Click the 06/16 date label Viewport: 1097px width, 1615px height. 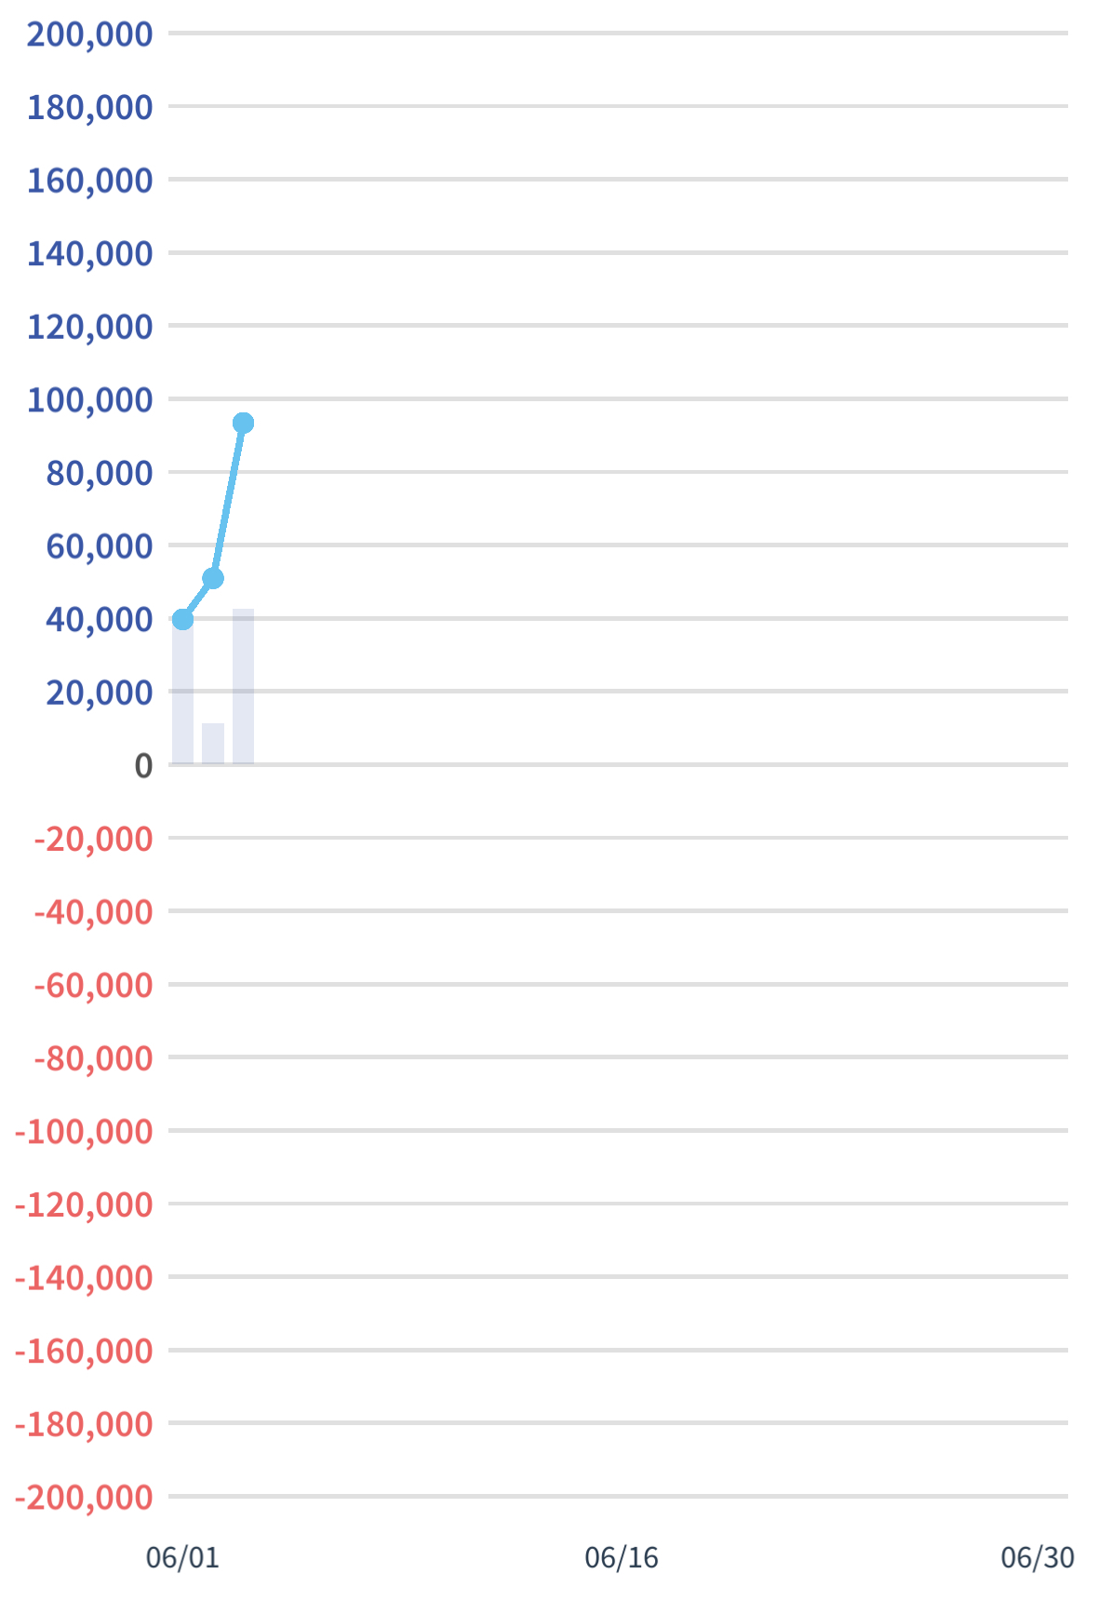(622, 1556)
